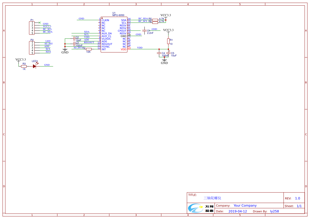The width and height of the screenshot is (310, 219).
Task: Click the FSYNC pin name on U1
Action: [x=106, y=47]
